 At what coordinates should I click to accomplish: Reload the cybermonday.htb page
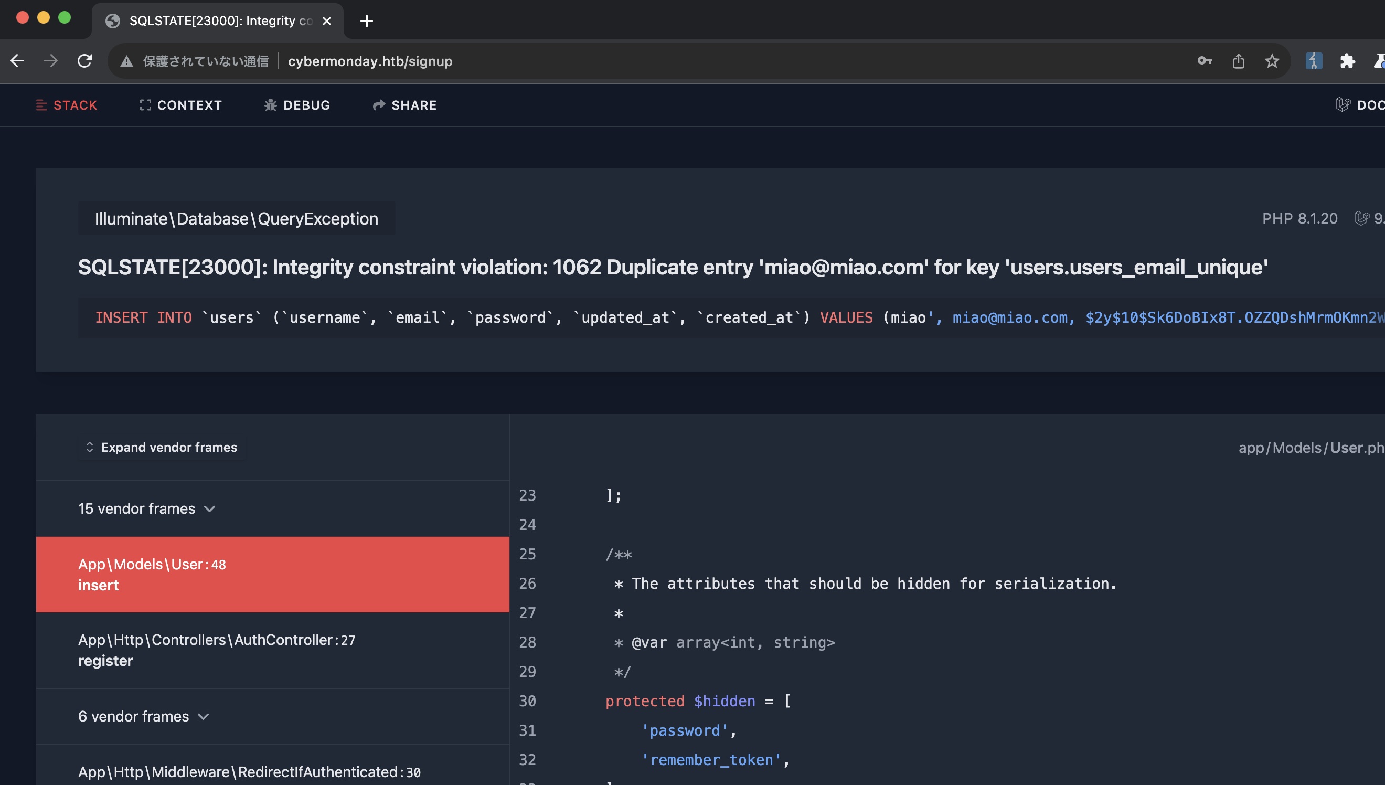84,61
